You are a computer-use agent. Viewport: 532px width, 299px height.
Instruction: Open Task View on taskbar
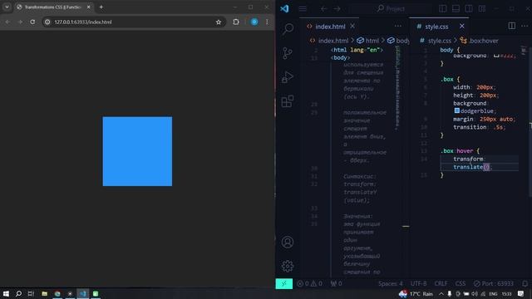tap(31, 293)
